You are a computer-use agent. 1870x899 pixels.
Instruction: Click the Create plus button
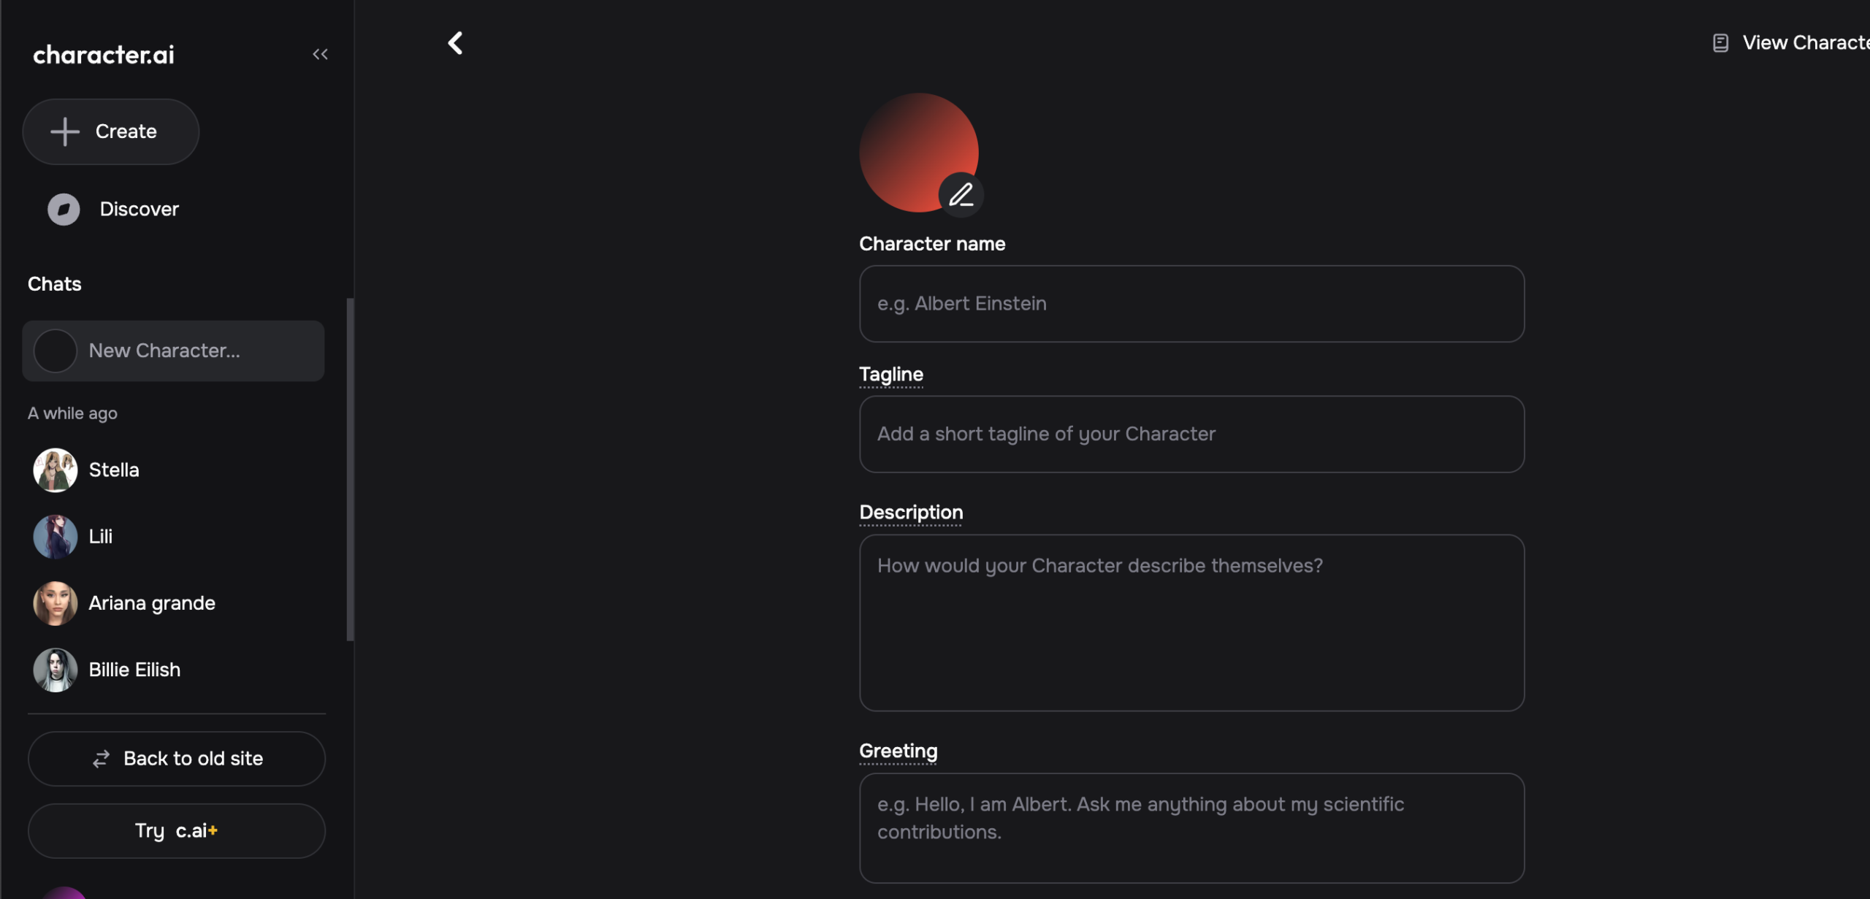tap(110, 131)
